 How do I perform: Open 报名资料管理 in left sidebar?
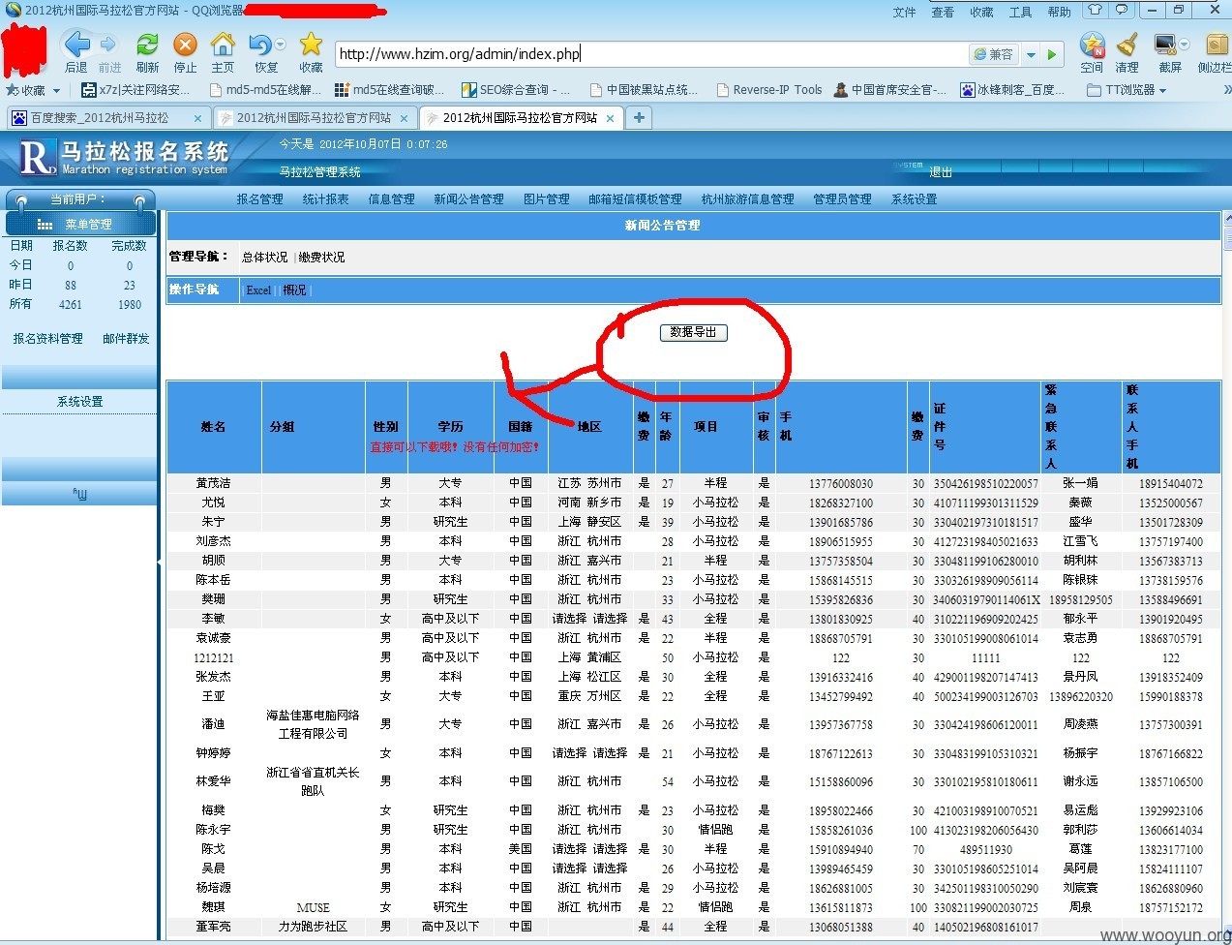coord(47,339)
